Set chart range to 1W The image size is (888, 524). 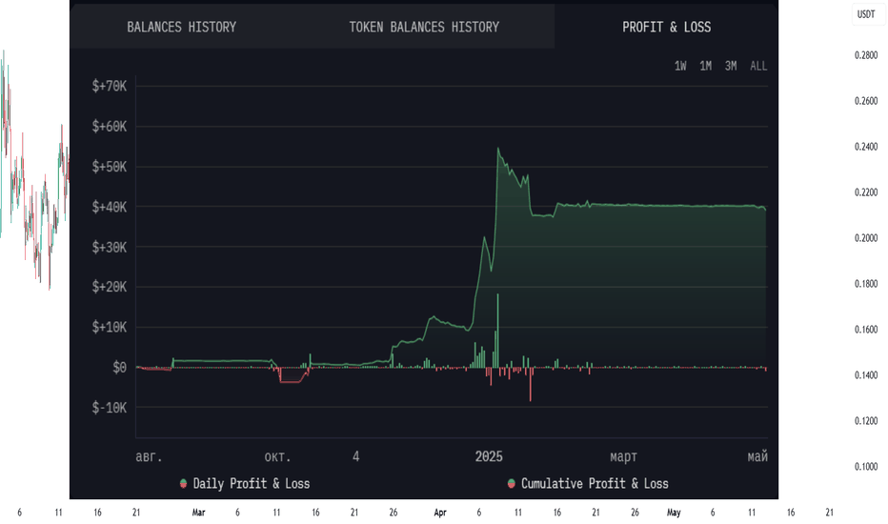point(680,66)
